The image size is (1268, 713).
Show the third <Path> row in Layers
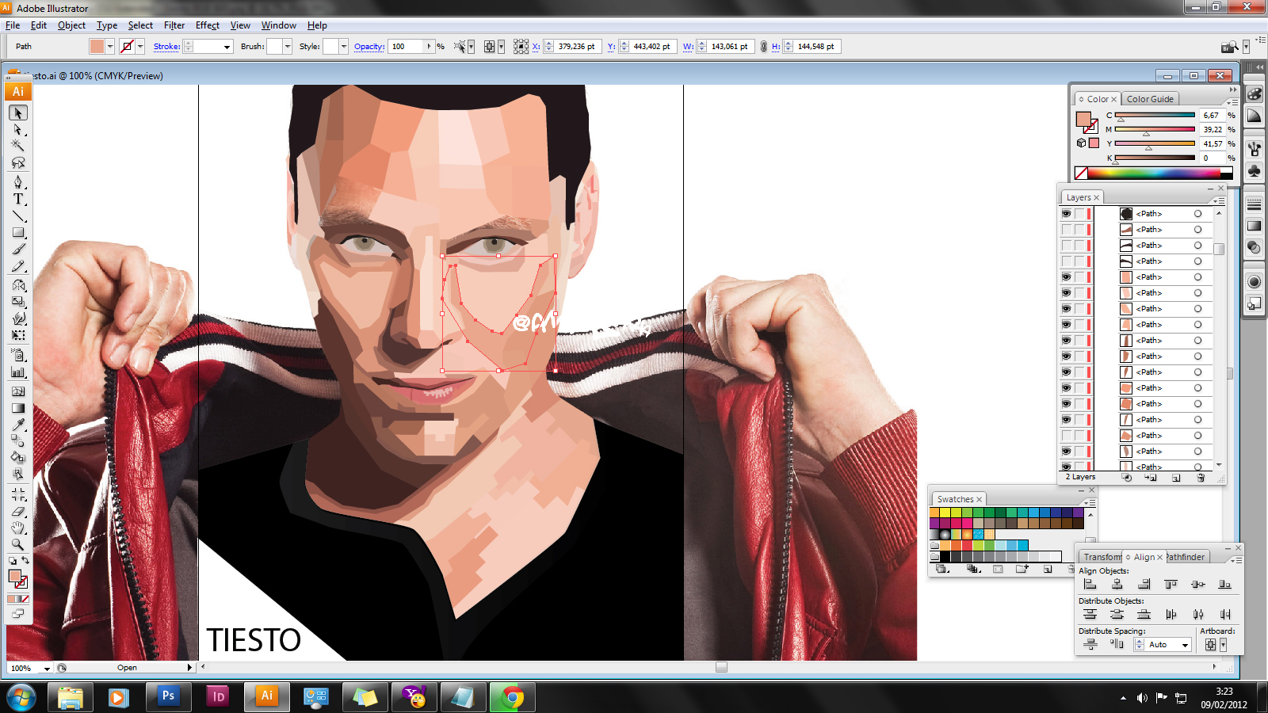point(1067,246)
